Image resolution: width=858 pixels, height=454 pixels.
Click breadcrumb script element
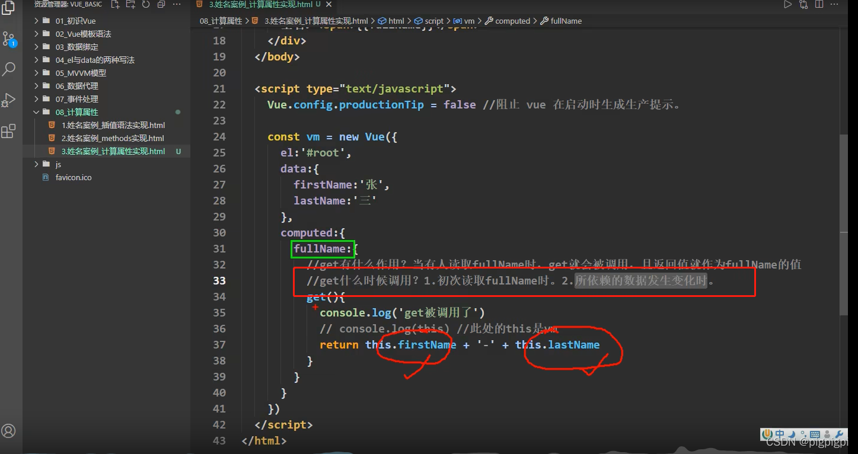click(429, 21)
